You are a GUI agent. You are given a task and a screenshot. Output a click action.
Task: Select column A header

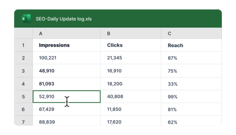click(66, 33)
